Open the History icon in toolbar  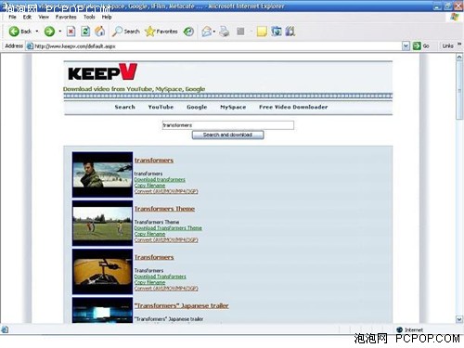click(x=188, y=32)
